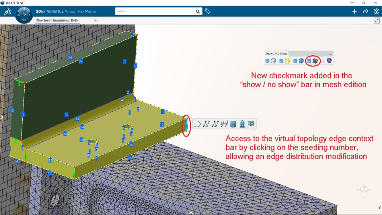Click the edge distribution icon with blue node

click(x=207, y=124)
